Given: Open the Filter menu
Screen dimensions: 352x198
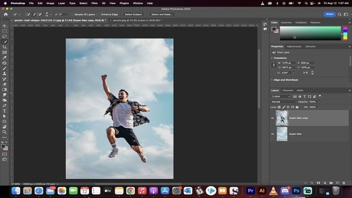Looking at the screenshot, I should 94,3.
